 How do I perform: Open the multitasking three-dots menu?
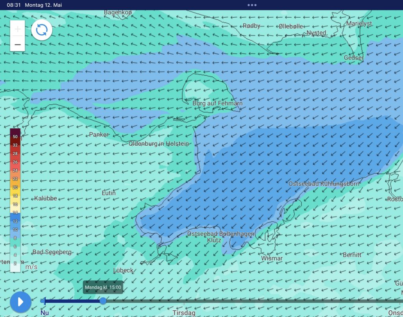click(252, 5)
